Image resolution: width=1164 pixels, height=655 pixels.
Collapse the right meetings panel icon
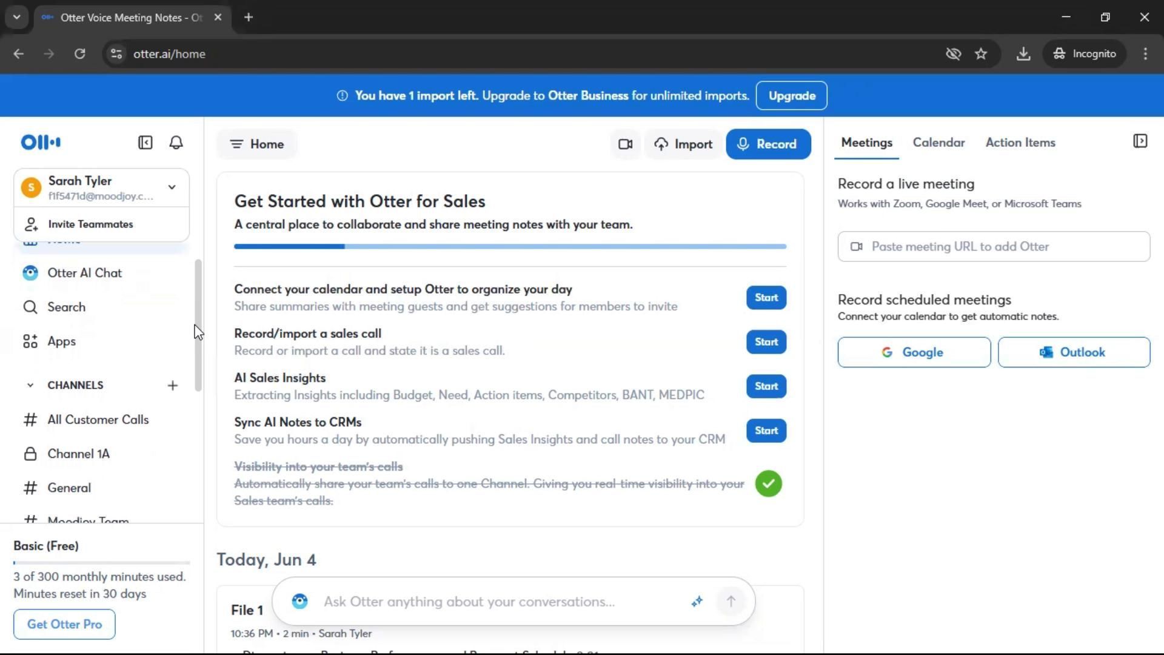(1140, 141)
